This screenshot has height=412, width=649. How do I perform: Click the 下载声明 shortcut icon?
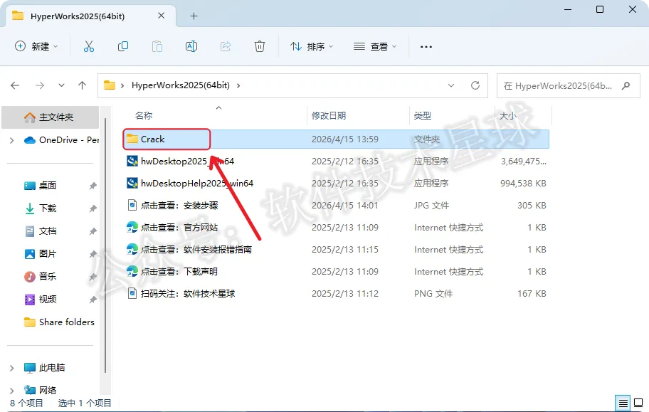[x=132, y=271]
